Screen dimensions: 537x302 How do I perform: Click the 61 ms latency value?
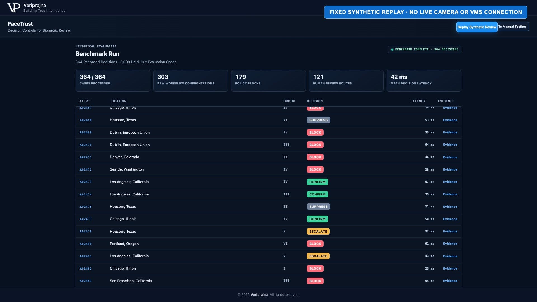[430, 244]
